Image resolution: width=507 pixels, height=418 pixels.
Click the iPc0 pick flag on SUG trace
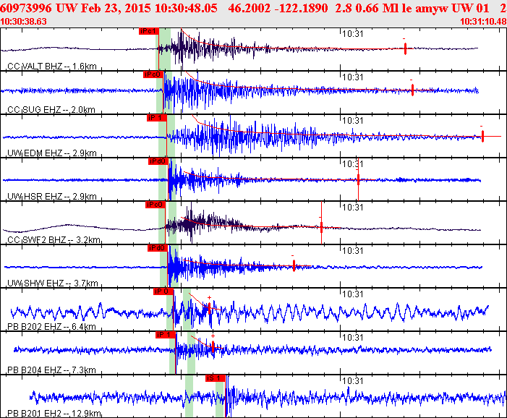pos(153,74)
